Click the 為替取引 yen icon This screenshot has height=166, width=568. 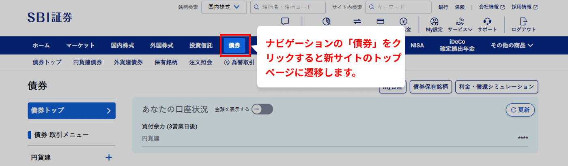click(227, 62)
